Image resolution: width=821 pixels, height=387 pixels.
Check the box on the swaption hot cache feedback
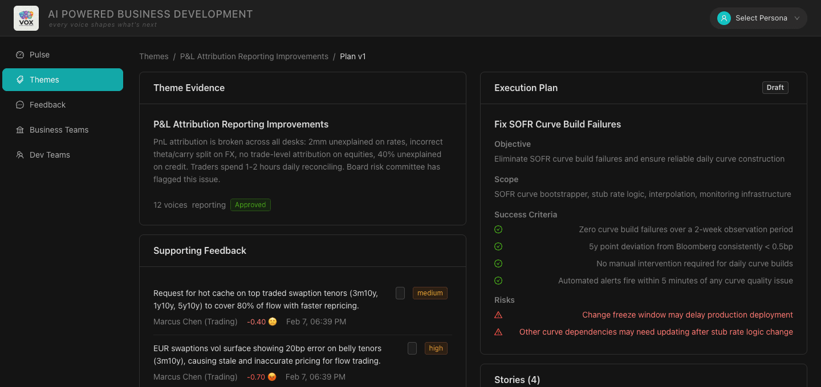click(x=400, y=293)
